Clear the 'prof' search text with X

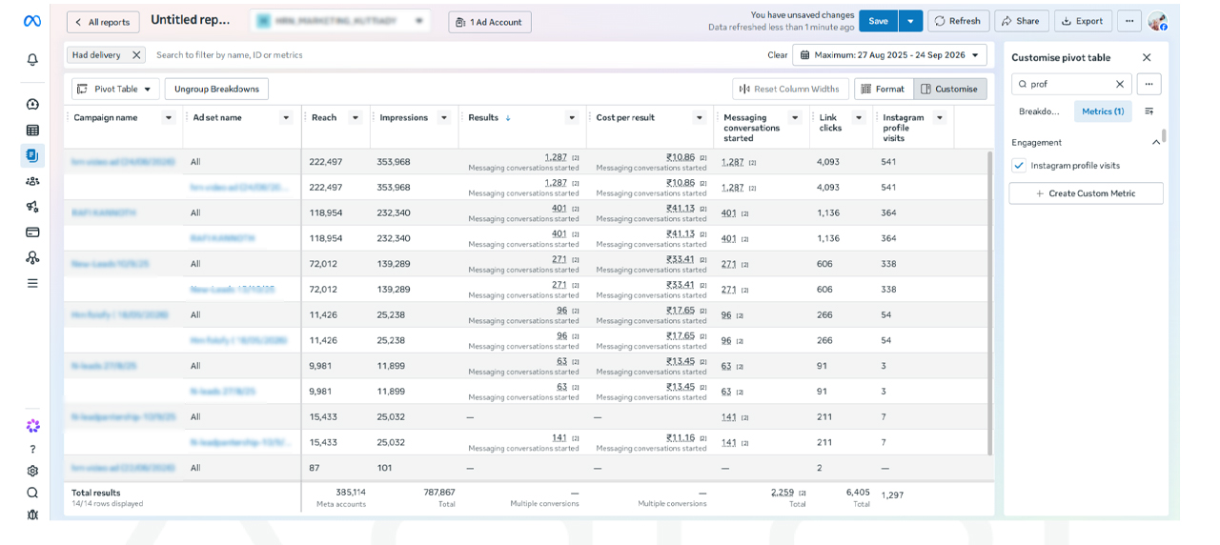(x=1120, y=84)
